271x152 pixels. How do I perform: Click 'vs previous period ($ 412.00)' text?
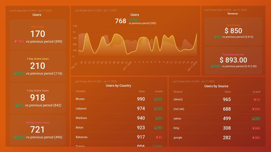pyautogui.click(x=239, y=66)
